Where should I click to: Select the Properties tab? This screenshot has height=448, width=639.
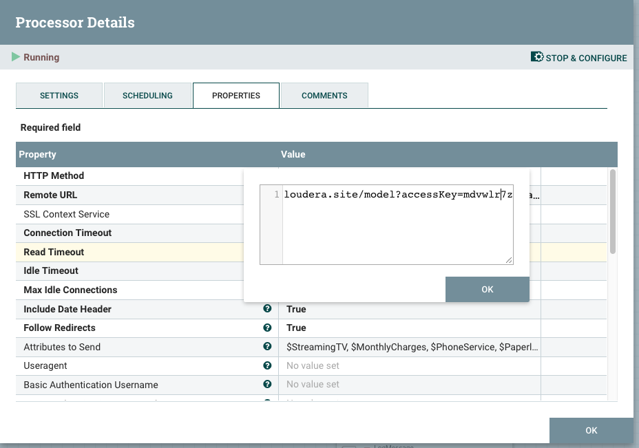coord(236,95)
